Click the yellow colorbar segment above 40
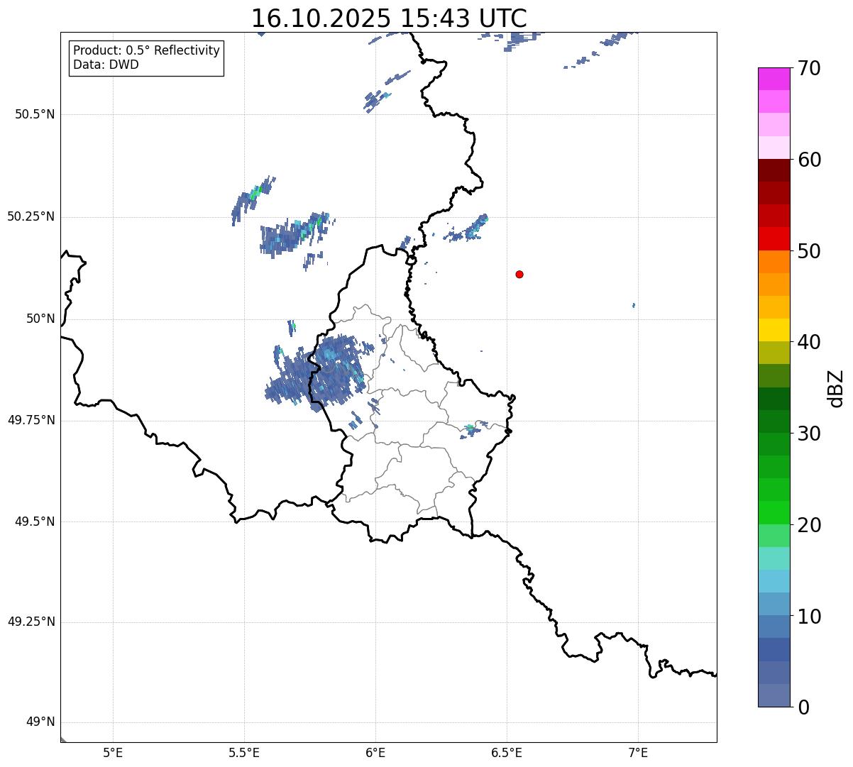Screen dimensions: 853x767 click(x=774, y=330)
